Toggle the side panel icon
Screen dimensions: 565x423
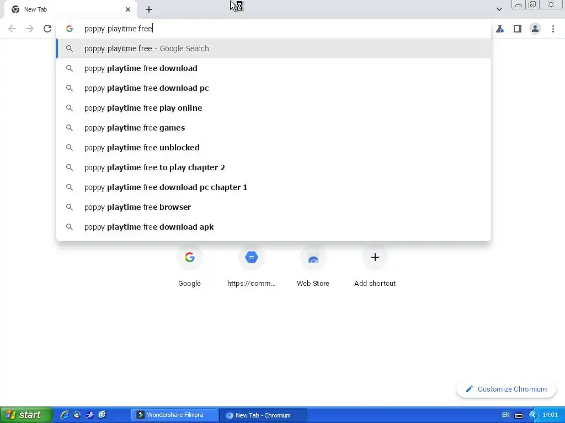pyautogui.click(x=518, y=29)
